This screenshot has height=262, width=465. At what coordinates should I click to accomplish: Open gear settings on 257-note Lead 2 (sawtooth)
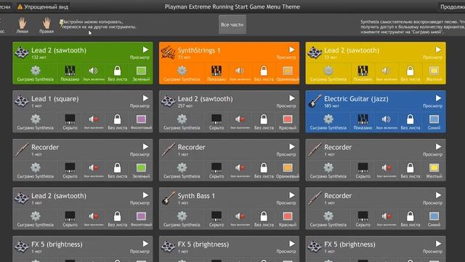pyautogui.click(x=182, y=119)
